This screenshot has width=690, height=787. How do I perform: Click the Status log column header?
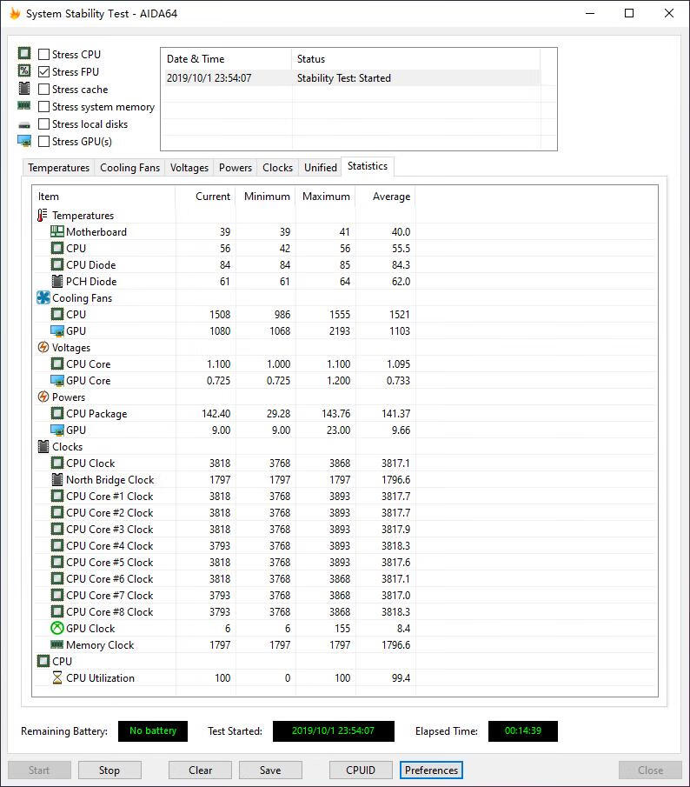[x=415, y=59]
